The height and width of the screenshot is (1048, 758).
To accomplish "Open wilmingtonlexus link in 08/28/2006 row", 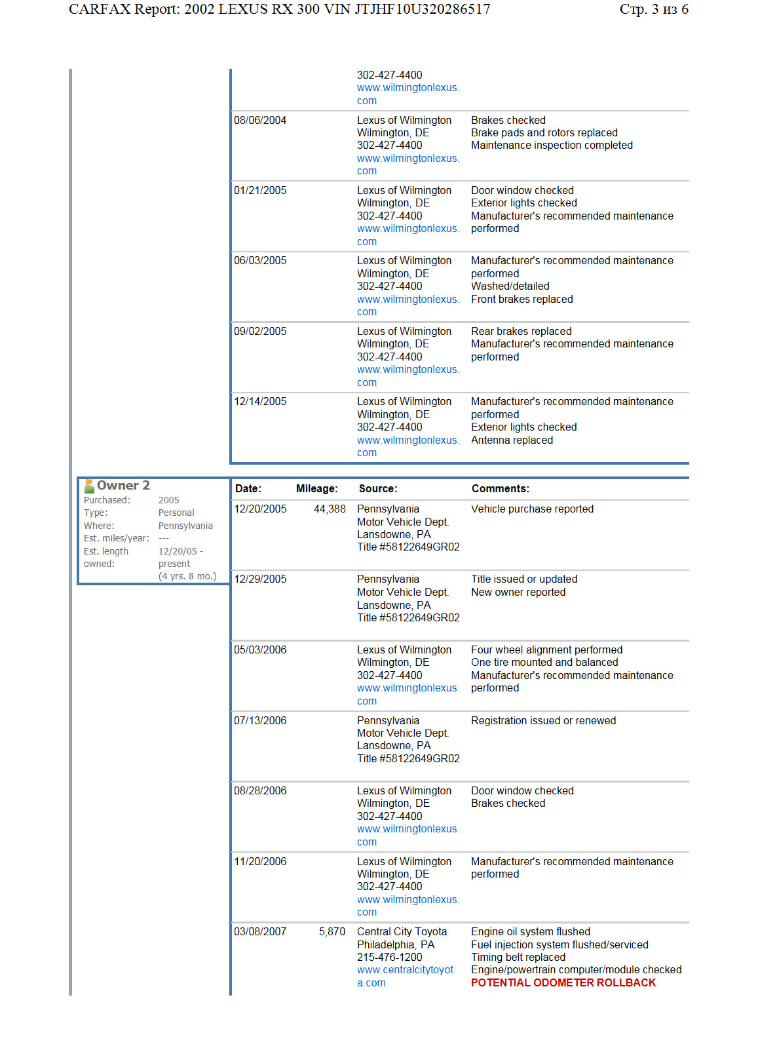I will (408, 835).
